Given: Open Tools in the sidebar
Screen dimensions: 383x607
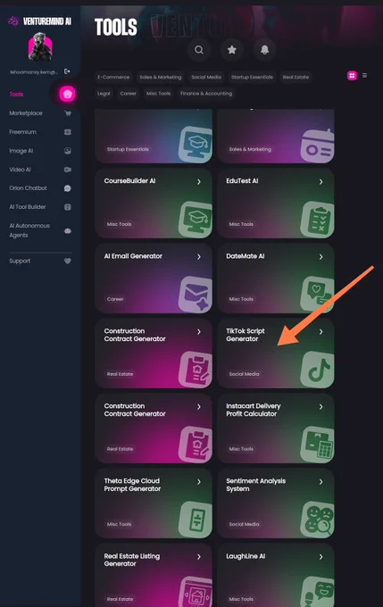Looking at the screenshot, I should pos(16,94).
